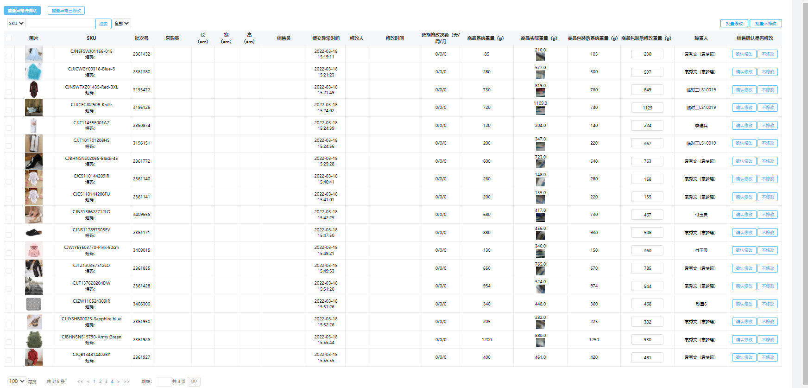Focus the SKU search text field
Image resolution: width=808 pixels, height=388 pixels.
[60, 23]
